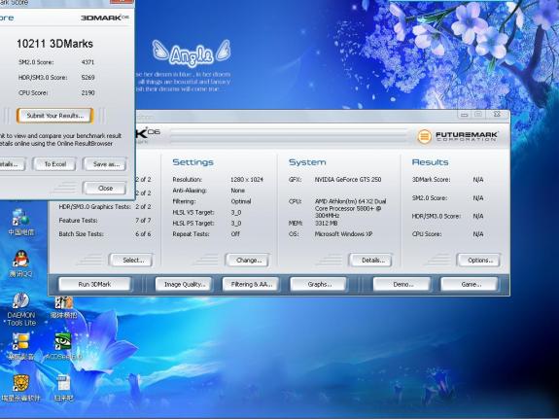
Task: Click Change button under Settings
Action: tap(247, 261)
